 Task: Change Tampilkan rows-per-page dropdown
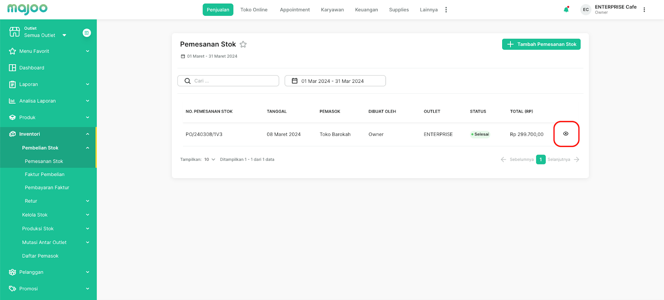(x=210, y=160)
